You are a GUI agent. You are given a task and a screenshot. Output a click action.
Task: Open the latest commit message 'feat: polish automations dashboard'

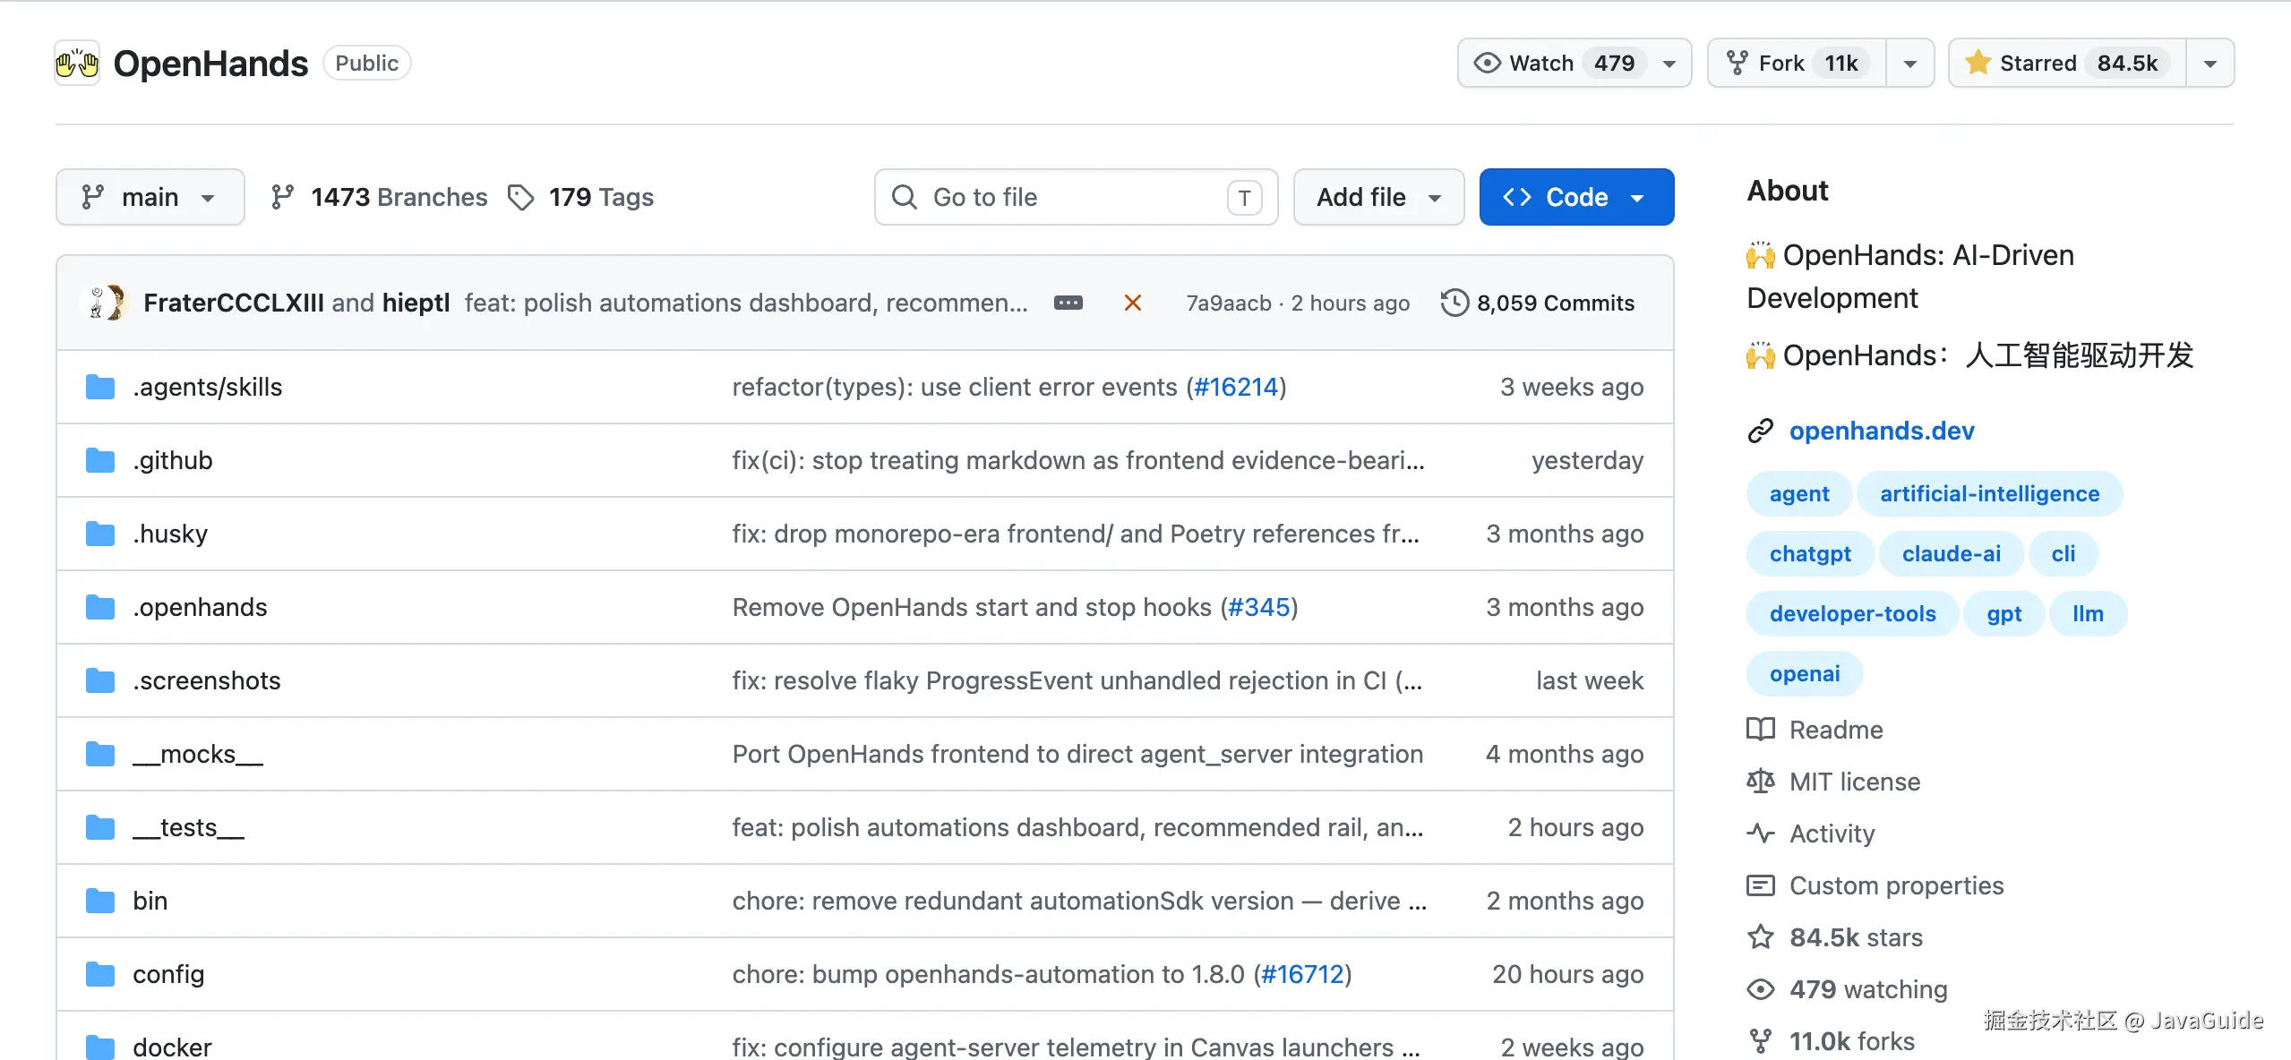pyautogui.click(x=746, y=303)
